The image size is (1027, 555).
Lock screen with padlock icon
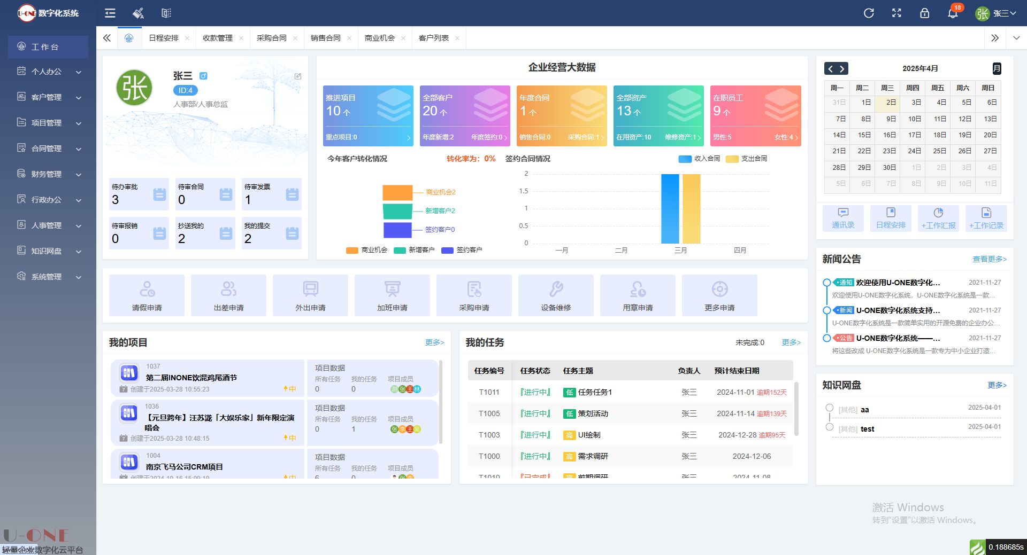tap(924, 13)
